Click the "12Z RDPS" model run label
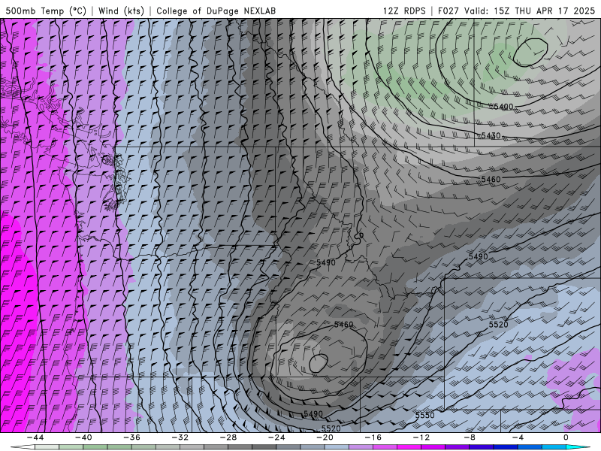601x451 pixels. click(404, 11)
